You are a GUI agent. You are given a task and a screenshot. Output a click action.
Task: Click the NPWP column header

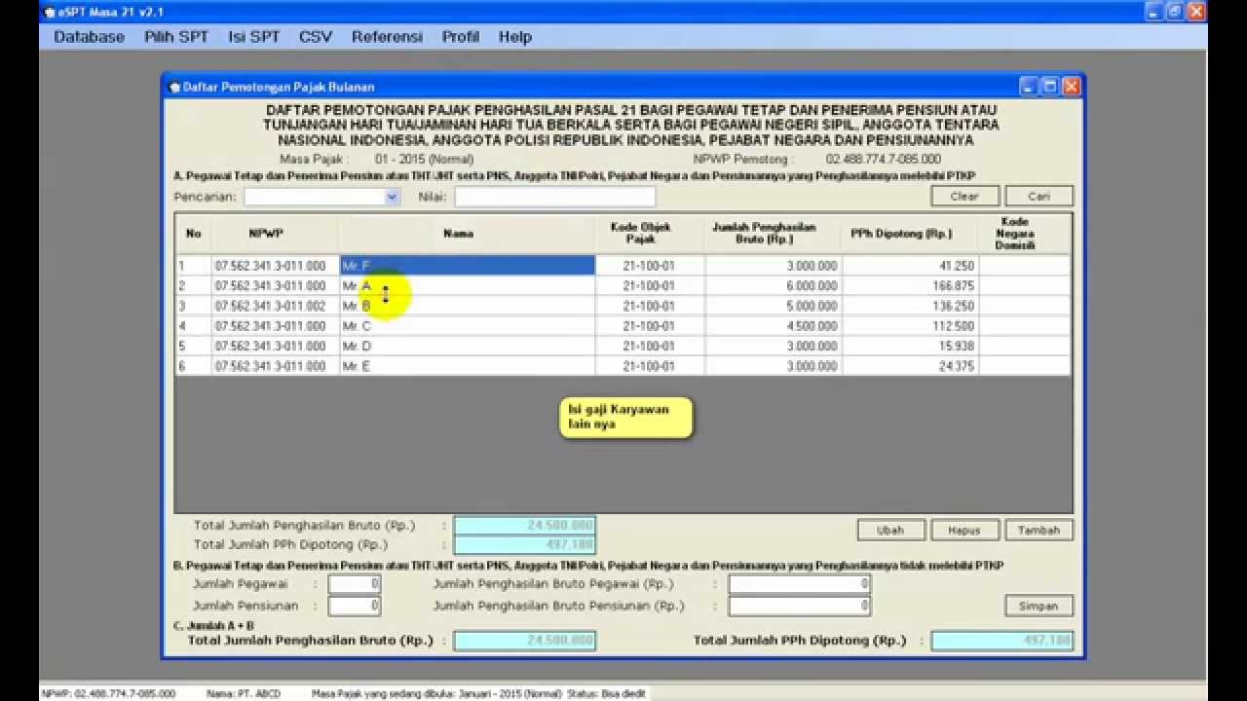[275, 234]
